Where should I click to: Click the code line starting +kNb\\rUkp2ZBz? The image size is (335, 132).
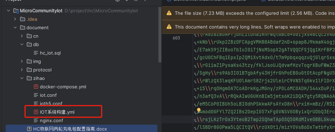click(x=266, y=42)
